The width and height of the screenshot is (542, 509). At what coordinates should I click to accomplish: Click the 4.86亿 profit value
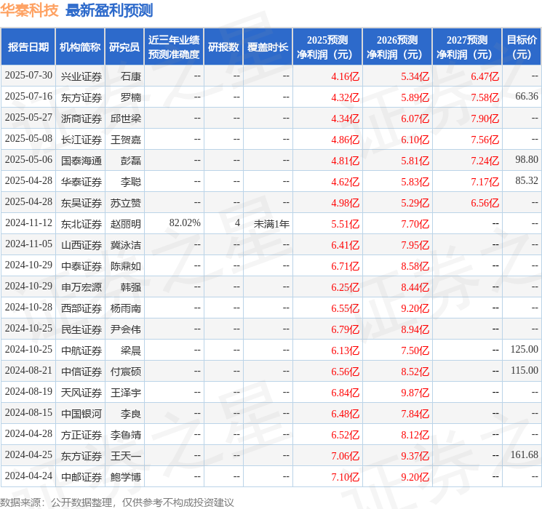pos(345,140)
